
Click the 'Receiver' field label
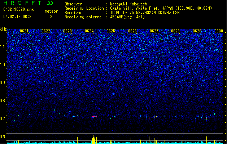(73, 13)
